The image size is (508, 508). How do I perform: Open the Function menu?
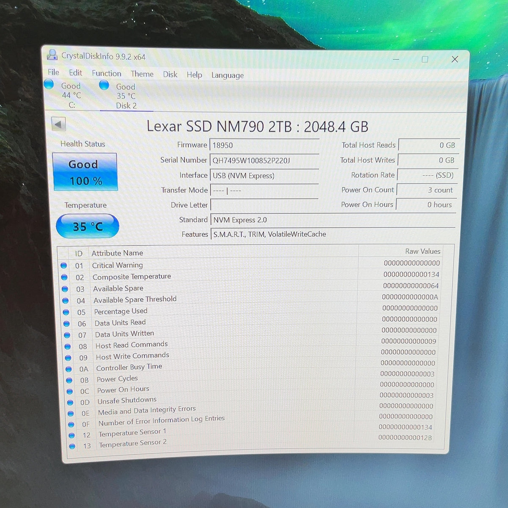(x=106, y=73)
